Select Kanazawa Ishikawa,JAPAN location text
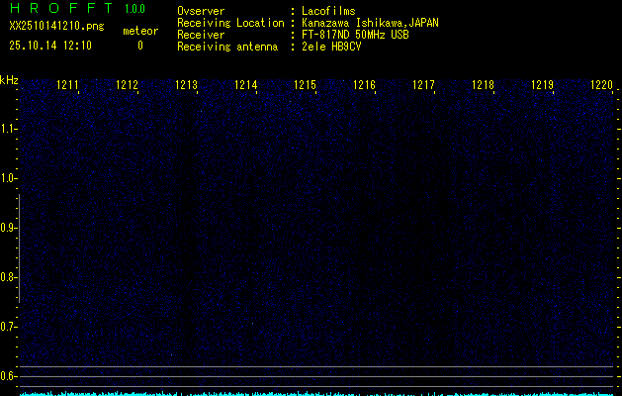The height and width of the screenshot is (396, 622). click(370, 23)
